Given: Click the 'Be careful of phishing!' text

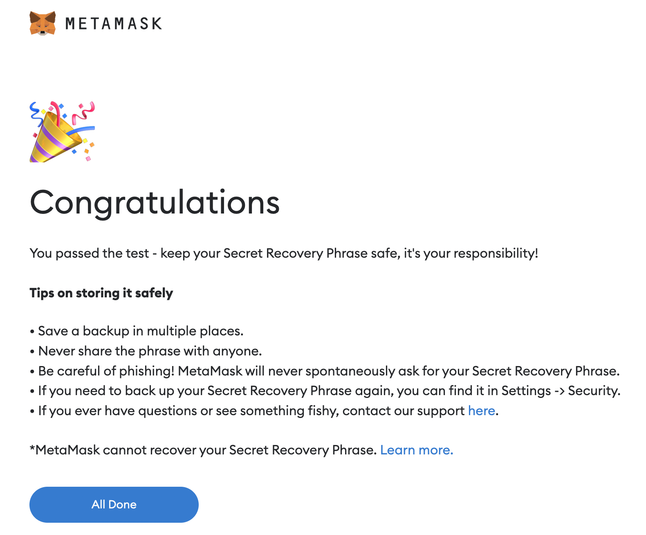Looking at the screenshot, I should [x=106, y=371].
